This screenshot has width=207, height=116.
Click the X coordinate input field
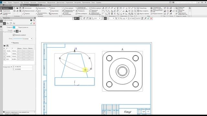pos(23,67)
